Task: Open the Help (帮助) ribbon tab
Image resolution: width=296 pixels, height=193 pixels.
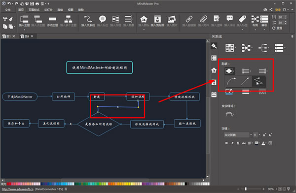Action: (x=81, y=10)
